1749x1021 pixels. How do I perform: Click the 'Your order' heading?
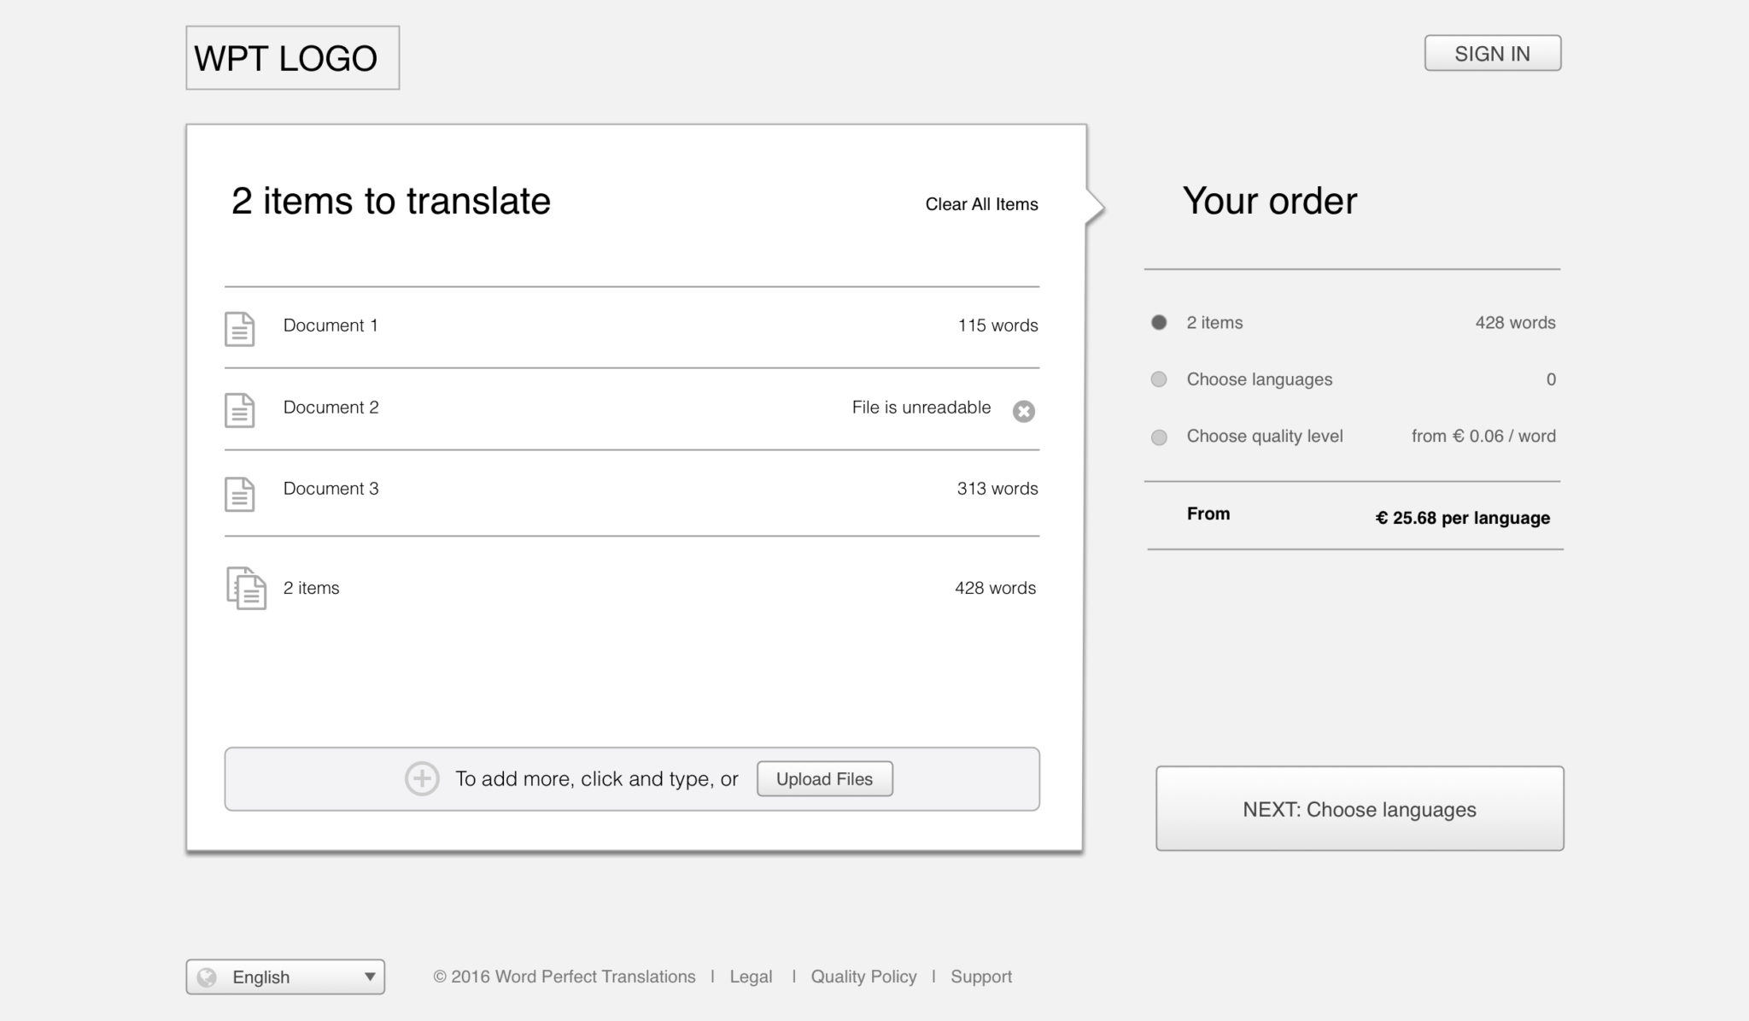(1270, 202)
